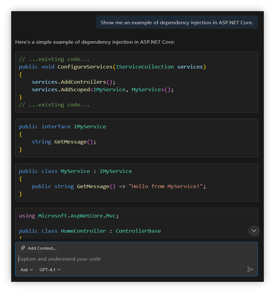Click the send message arrow icon
This screenshot has height=293, width=275.
coord(250,269)
